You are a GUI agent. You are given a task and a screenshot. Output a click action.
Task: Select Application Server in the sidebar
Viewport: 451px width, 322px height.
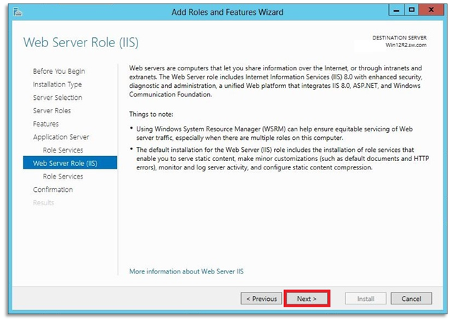61,137
